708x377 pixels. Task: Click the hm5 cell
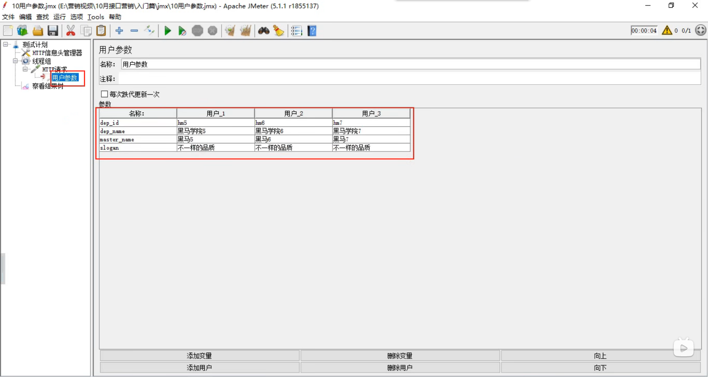point(216,123)
